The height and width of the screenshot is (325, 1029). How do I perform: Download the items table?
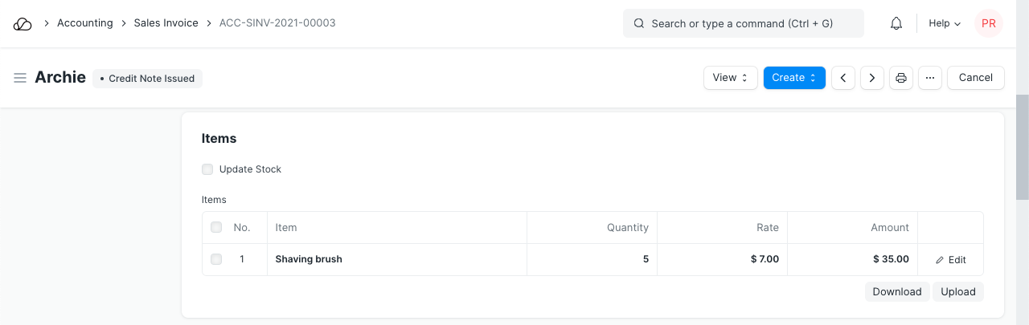[896, 292]
